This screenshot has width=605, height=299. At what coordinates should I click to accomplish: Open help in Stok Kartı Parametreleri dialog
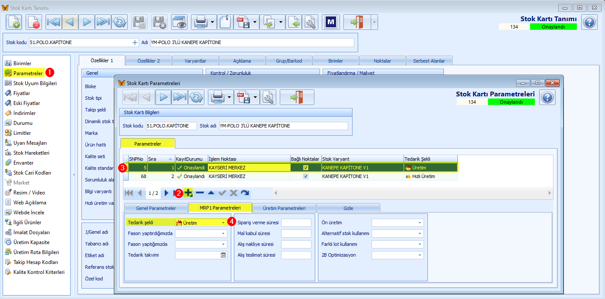click(x=548, y=97)
